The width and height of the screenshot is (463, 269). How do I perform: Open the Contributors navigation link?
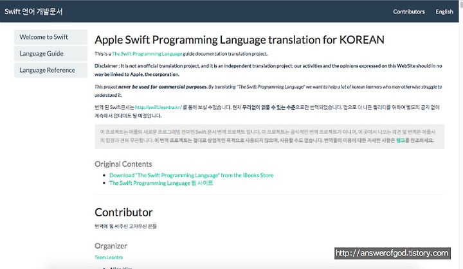click(x=409, y=12)
